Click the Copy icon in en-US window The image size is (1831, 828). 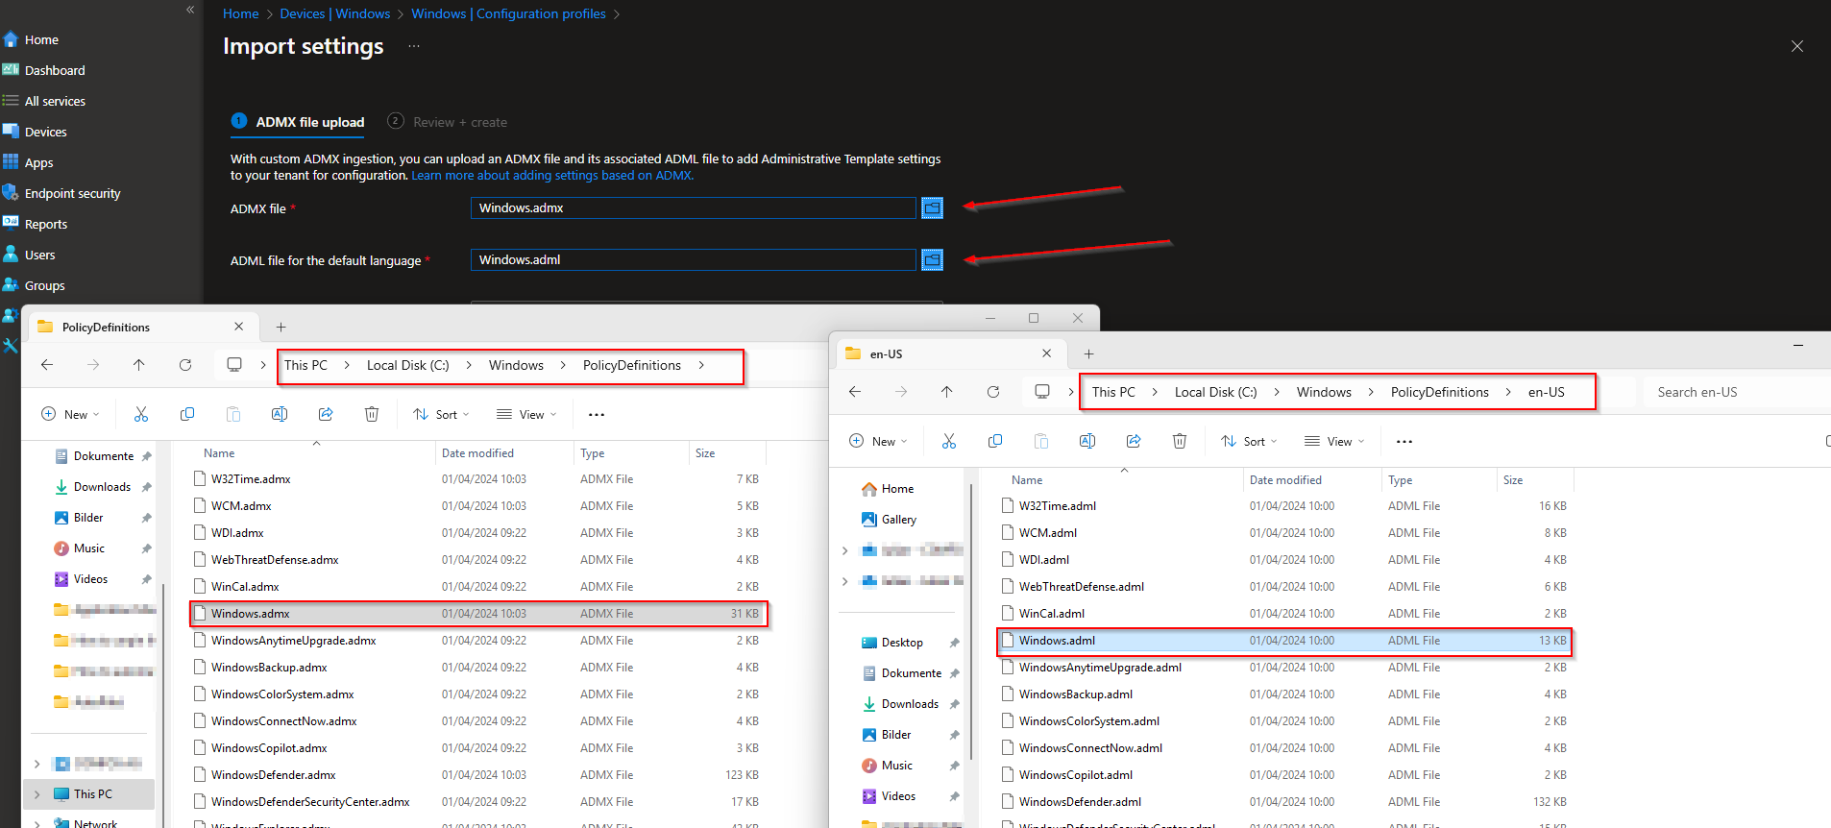(x=995, y=441)
